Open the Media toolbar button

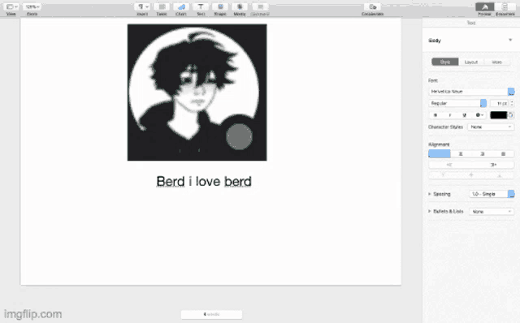(240, 7)
